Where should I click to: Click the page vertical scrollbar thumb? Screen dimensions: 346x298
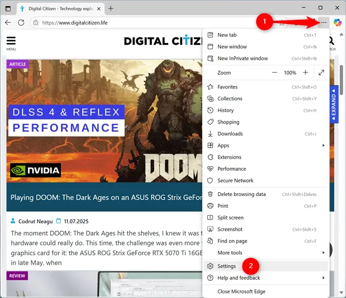point(341,80)
